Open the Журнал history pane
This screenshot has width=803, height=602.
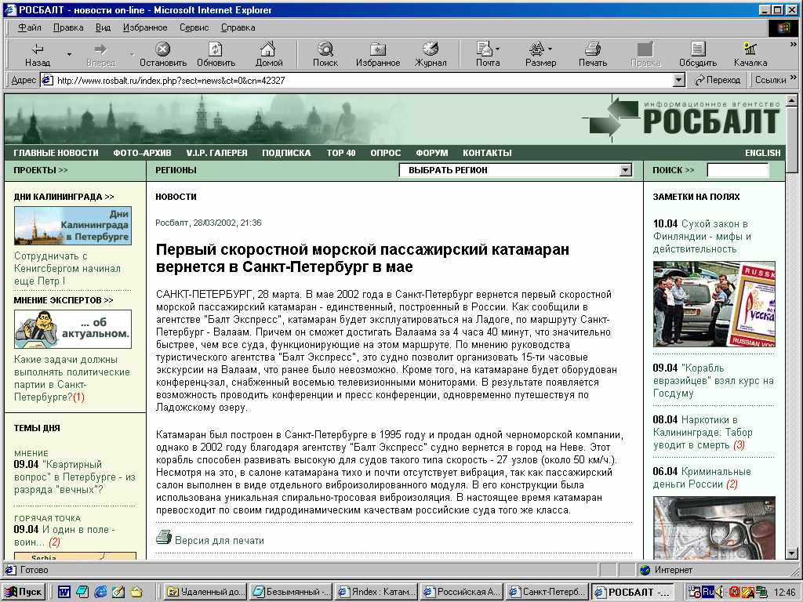(x=431, y=55)
